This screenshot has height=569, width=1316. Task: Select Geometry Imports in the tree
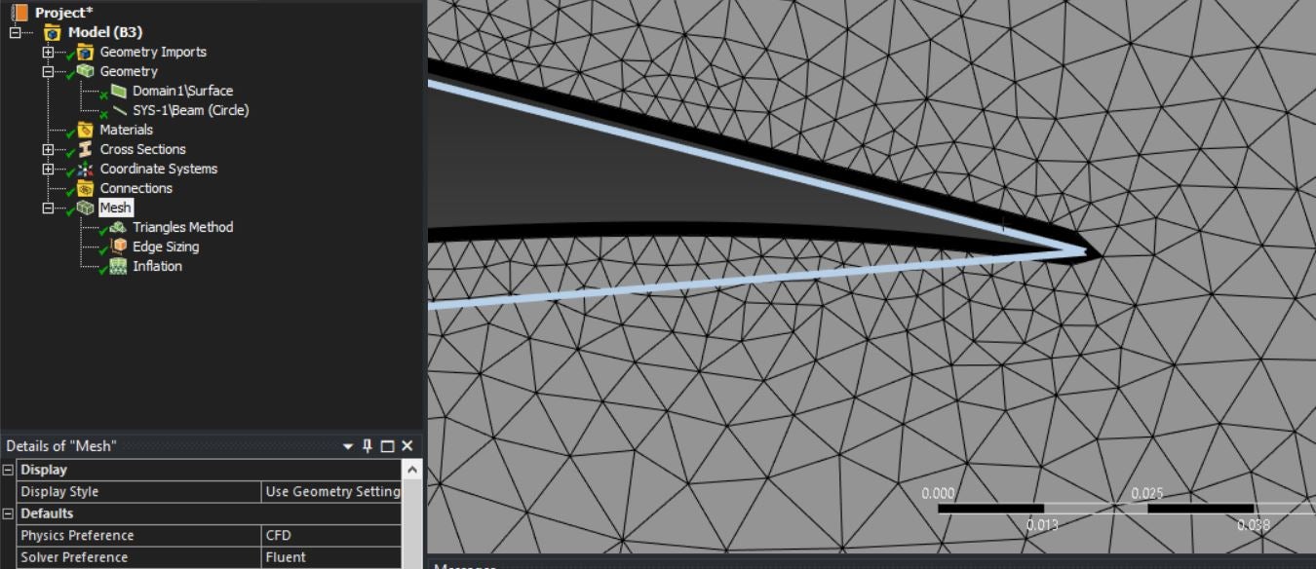(153, 52)
